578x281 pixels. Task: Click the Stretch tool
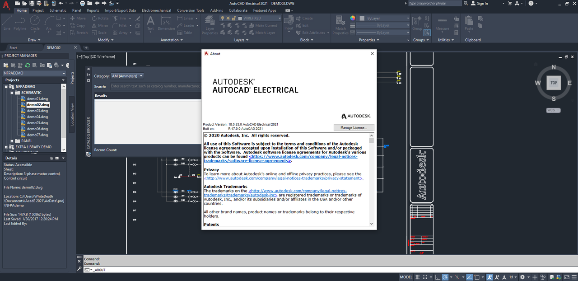[79, 33]
